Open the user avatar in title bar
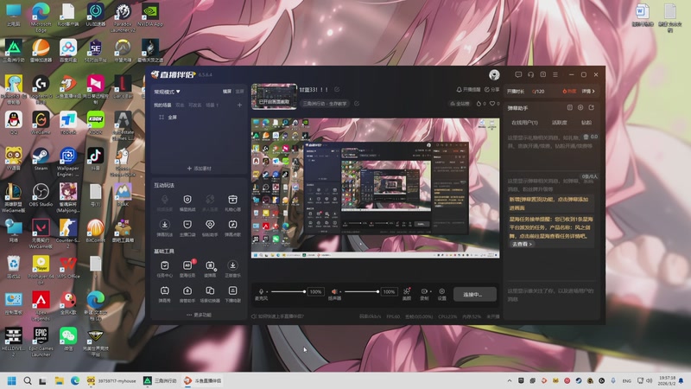This screenshot has width=691, height=389. tap(494, 74)
